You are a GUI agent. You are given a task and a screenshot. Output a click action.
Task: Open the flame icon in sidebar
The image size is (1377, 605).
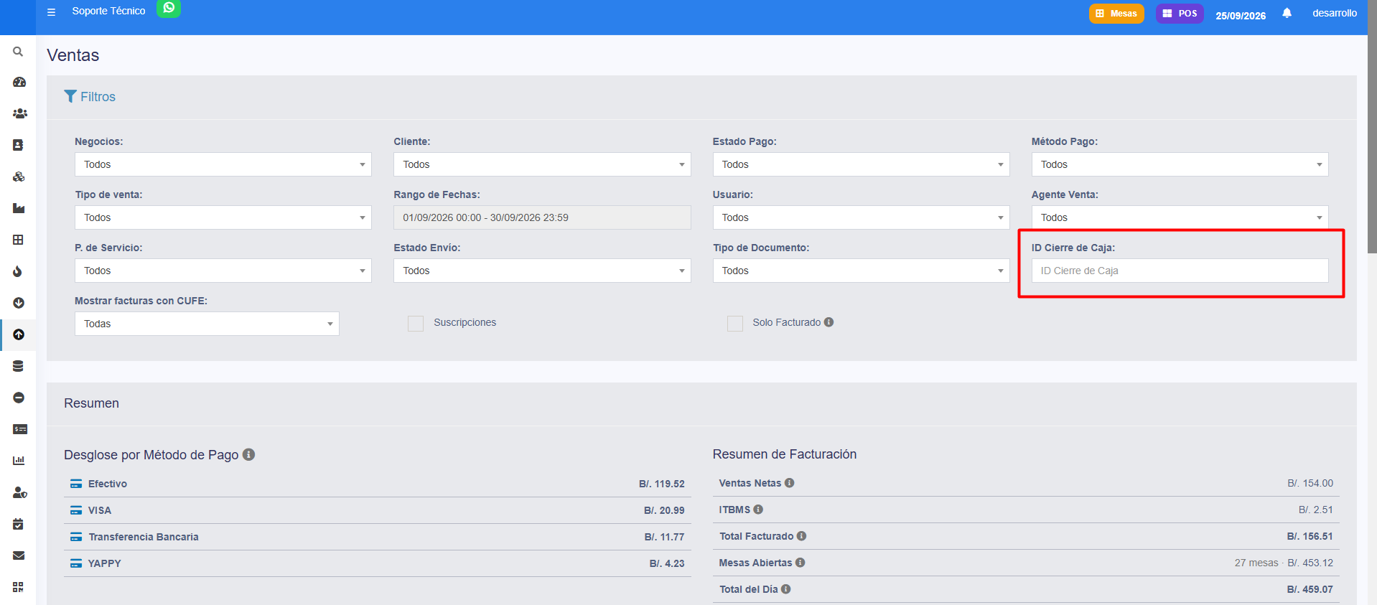point(18,271)
